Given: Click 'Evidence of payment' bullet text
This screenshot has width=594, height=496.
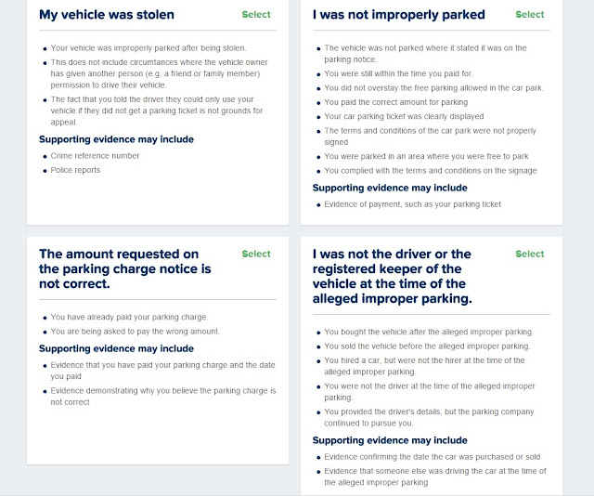Looking at the screenshot, I should pos(412,204).
